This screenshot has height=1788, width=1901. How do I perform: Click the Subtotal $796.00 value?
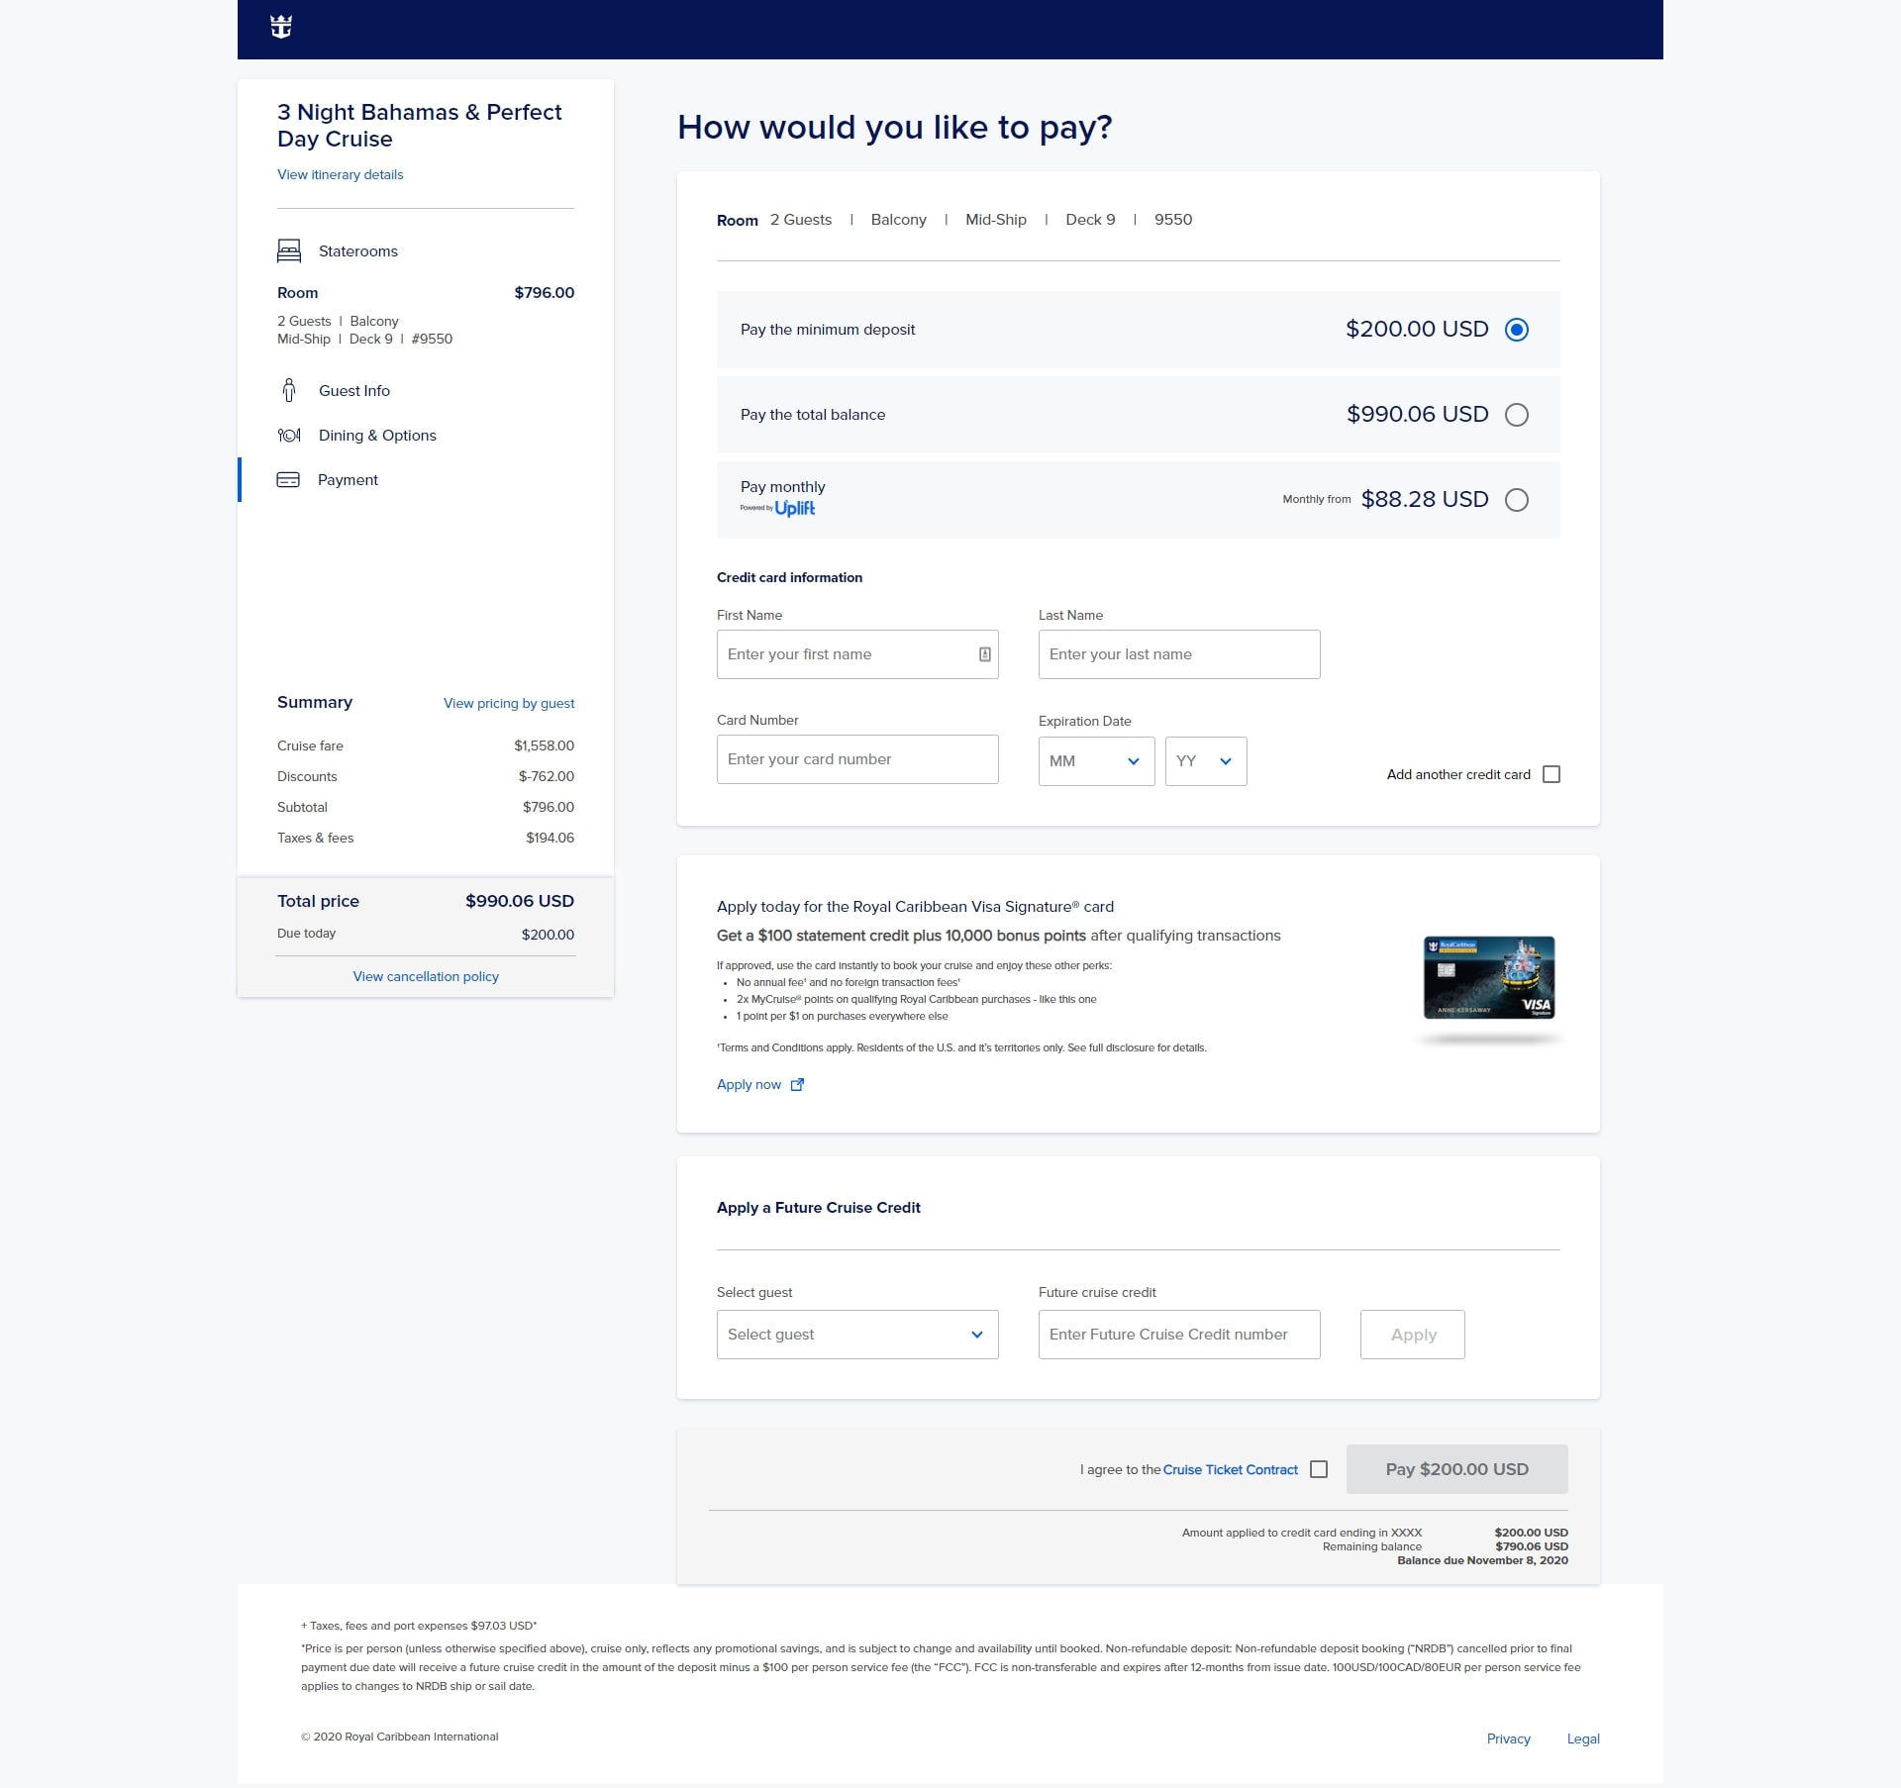click(549, 807)
